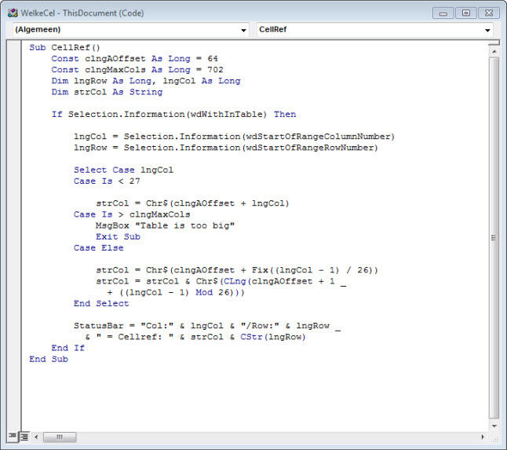Click the line containing 'Fix((lngCol - 1) / 26))'
The width and height of the screenshot is (507, 450).
237,270
